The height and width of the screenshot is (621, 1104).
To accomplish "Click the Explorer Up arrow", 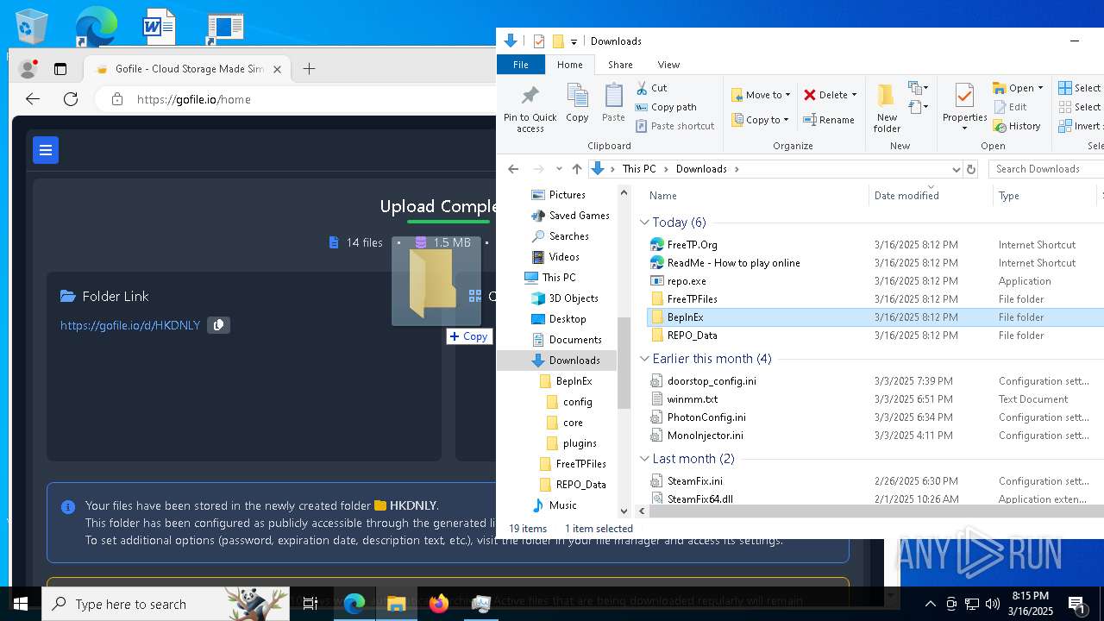I will (x=577, y=169).
